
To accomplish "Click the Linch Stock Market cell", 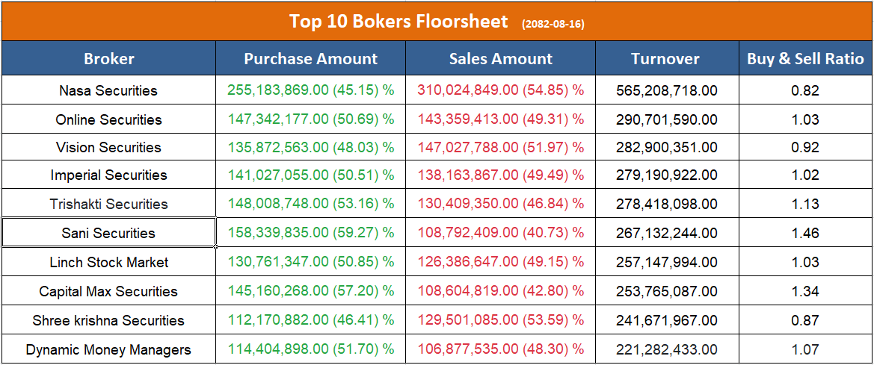I will tap(108, 262).
